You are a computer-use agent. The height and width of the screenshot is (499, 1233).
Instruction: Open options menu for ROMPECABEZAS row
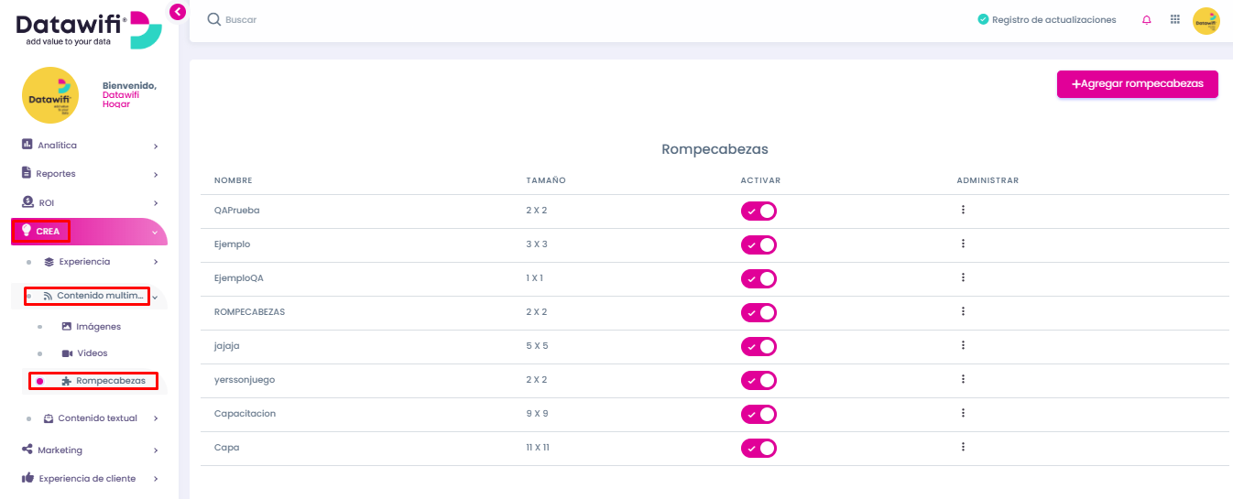point(963,311)
